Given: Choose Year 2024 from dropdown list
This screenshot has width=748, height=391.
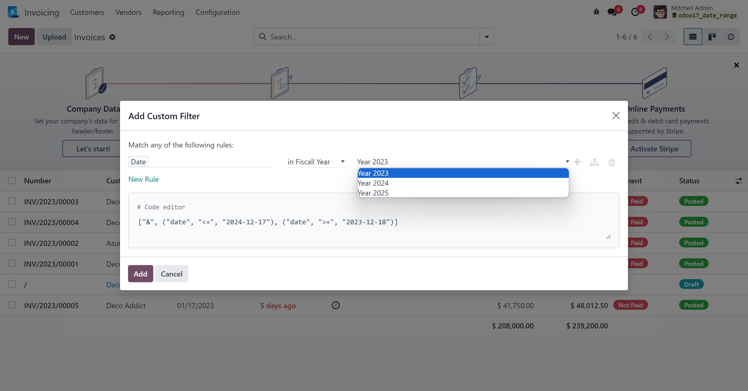Looking at the screenshot, I should [373, 183].
